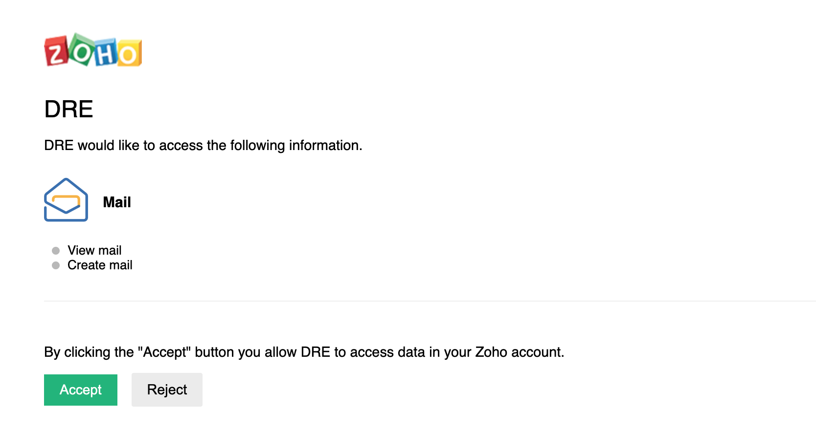Accept the DRE access request
This screenshot has width=816, height=434.
(x=81, y=390)
